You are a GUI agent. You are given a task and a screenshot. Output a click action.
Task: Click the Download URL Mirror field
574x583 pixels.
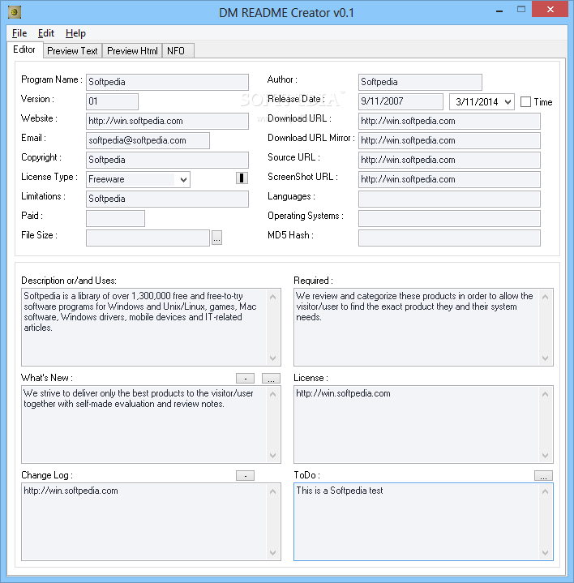coord(449,140)
